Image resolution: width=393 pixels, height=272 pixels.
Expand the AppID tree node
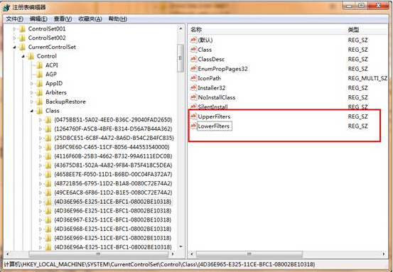pos(32,83)
